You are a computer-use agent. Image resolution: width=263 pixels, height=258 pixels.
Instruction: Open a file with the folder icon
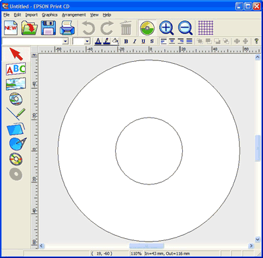[30, 28]
